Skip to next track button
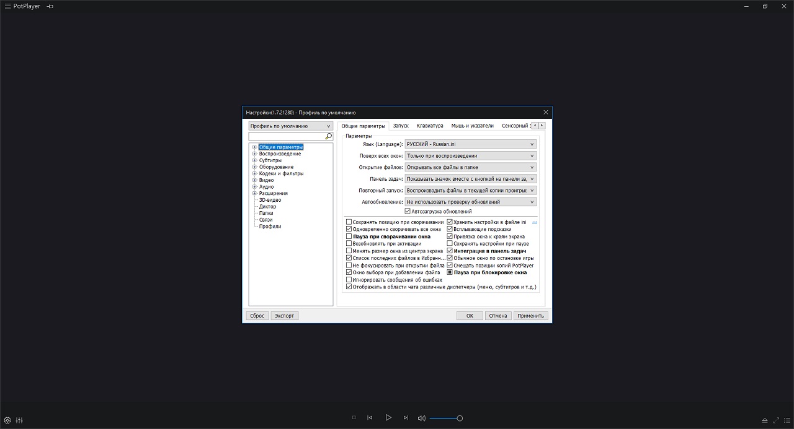The image size is (794, 429). (x=406, y=418)
